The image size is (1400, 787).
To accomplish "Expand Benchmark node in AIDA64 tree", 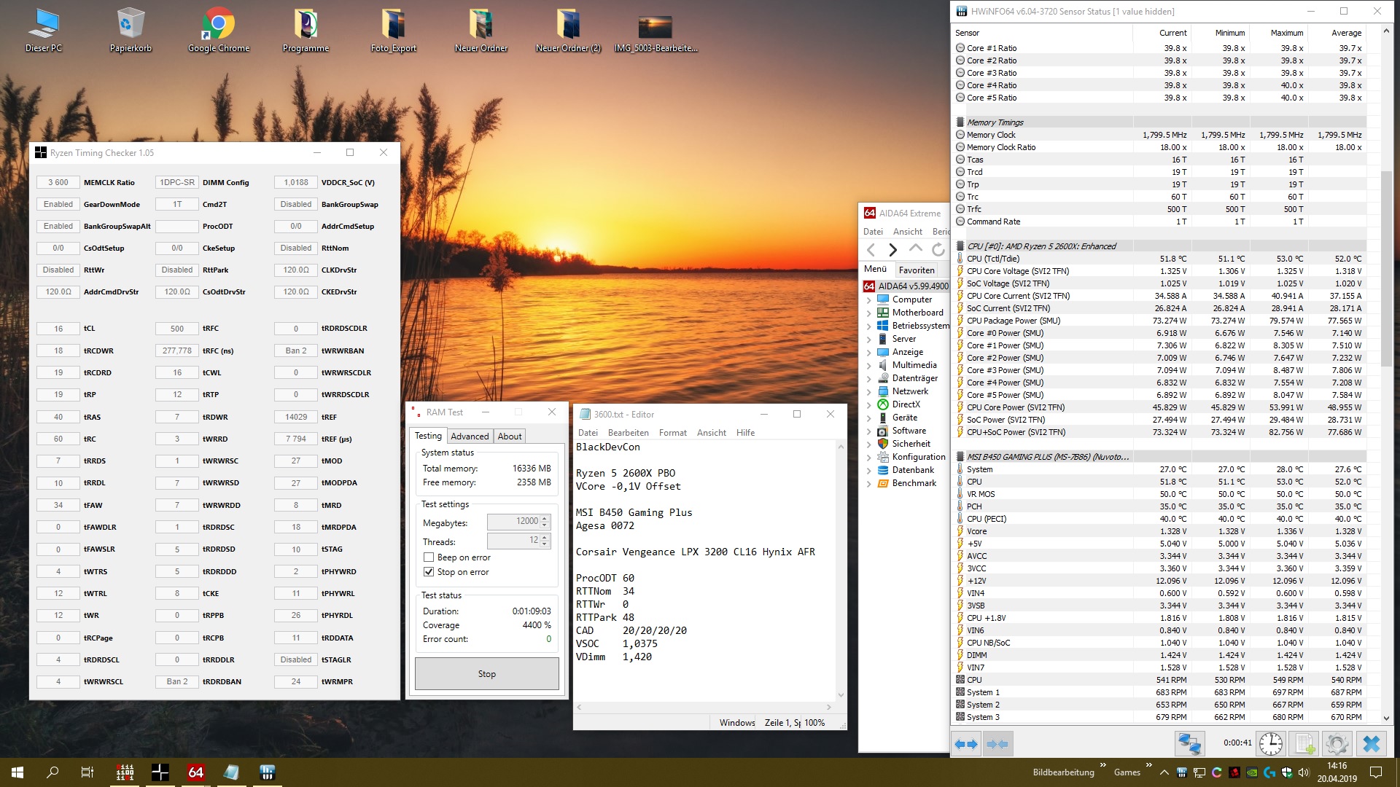I will tap(868, 484).
